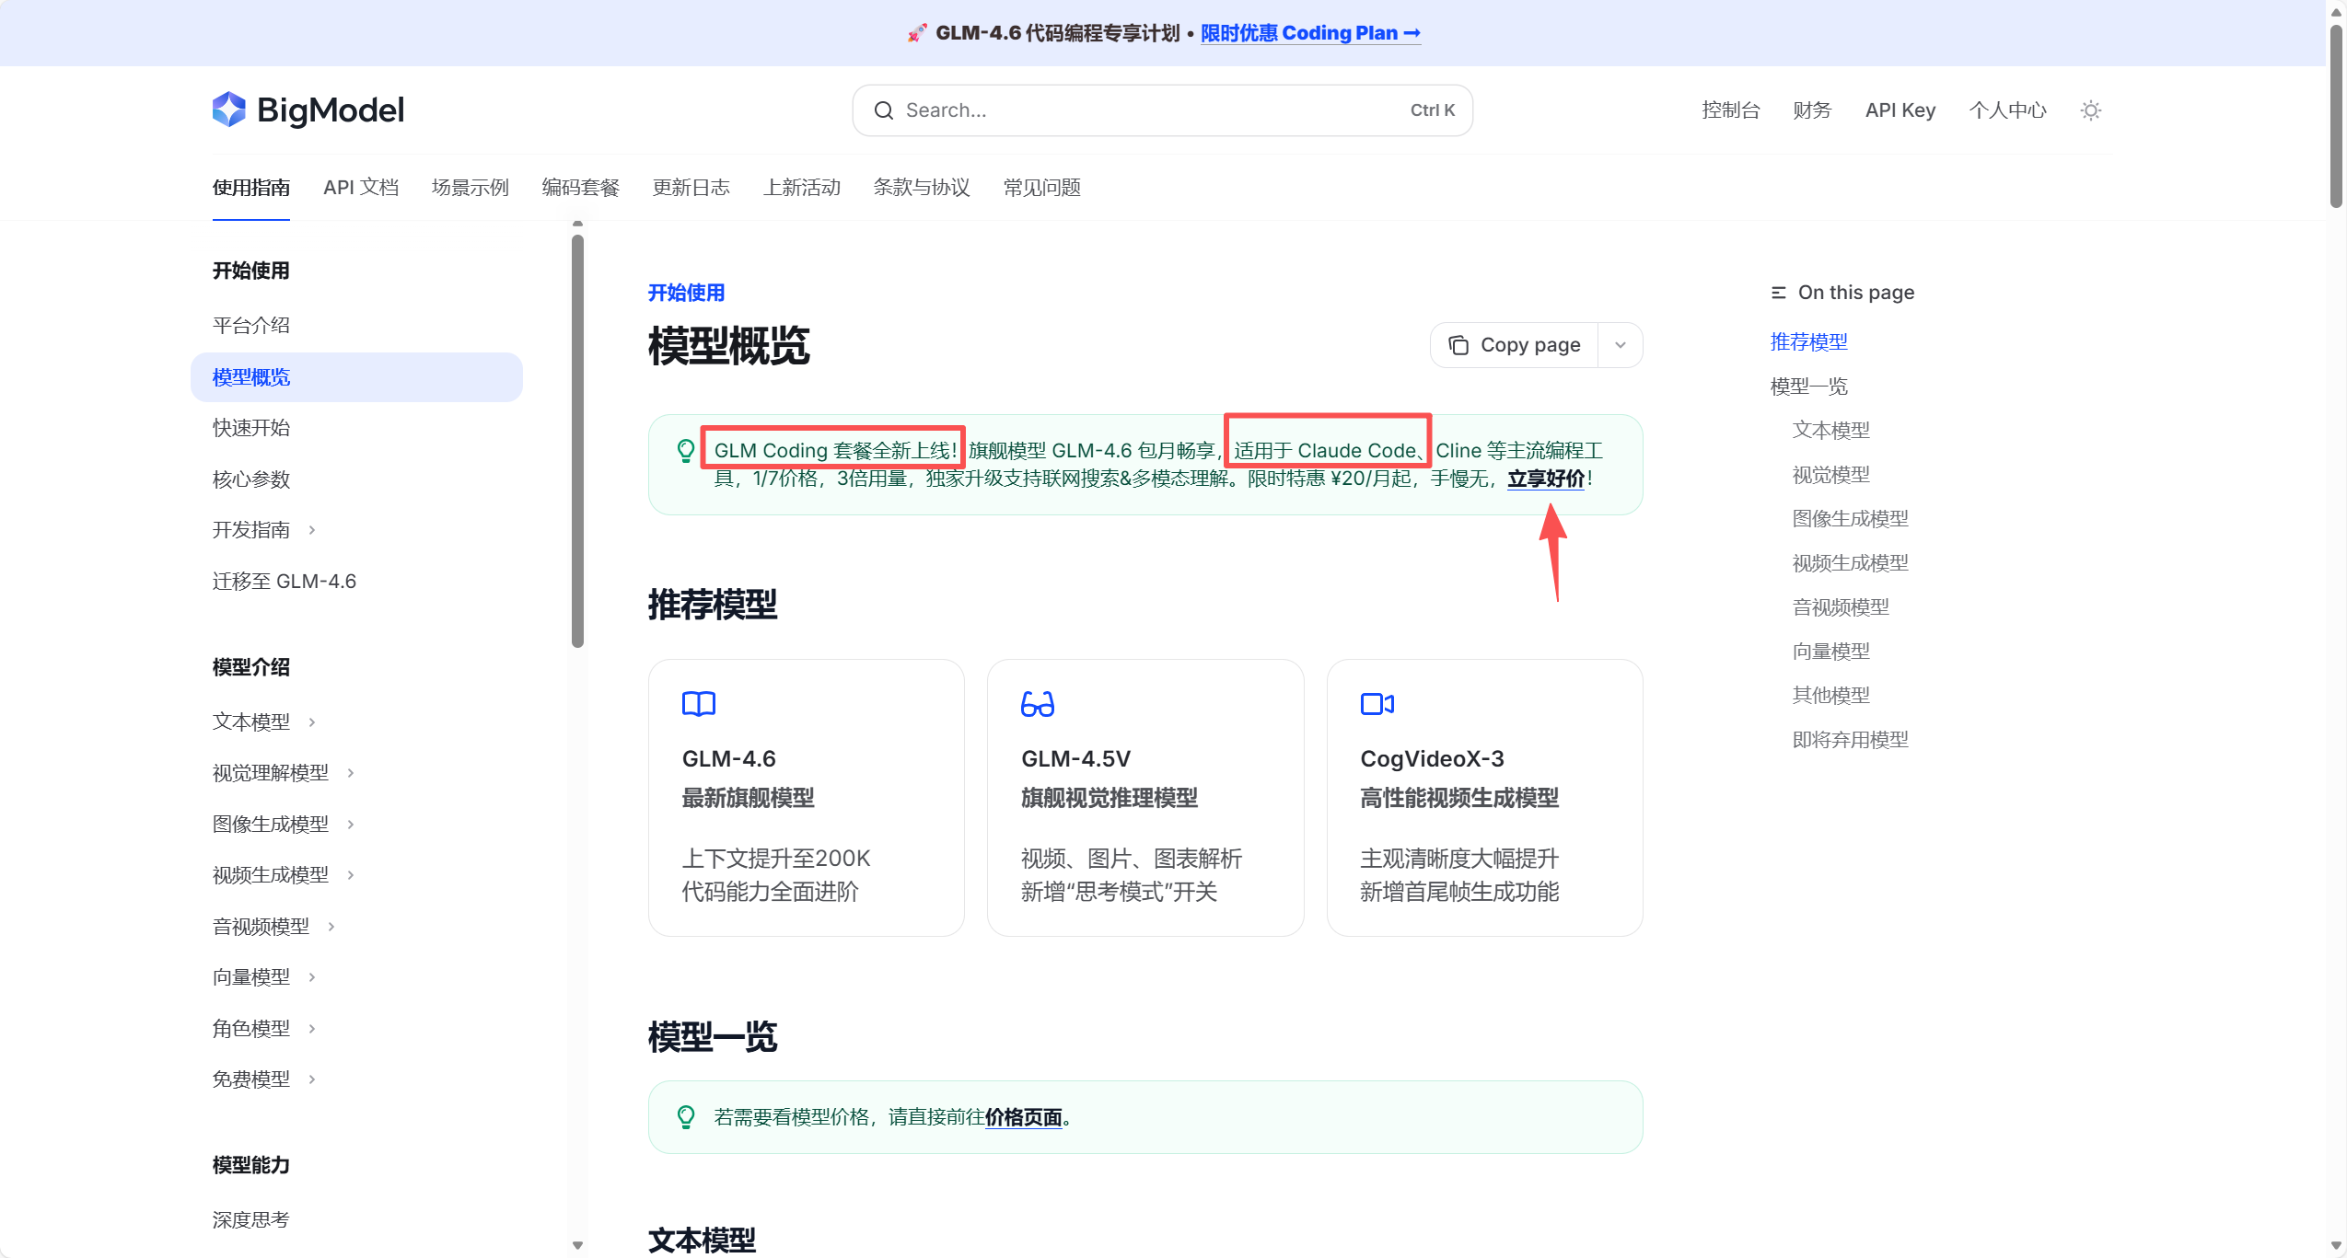Screen dimensions: 2347x1258
Task: Click the BigModel logo icon
Action: click(228, 110)
